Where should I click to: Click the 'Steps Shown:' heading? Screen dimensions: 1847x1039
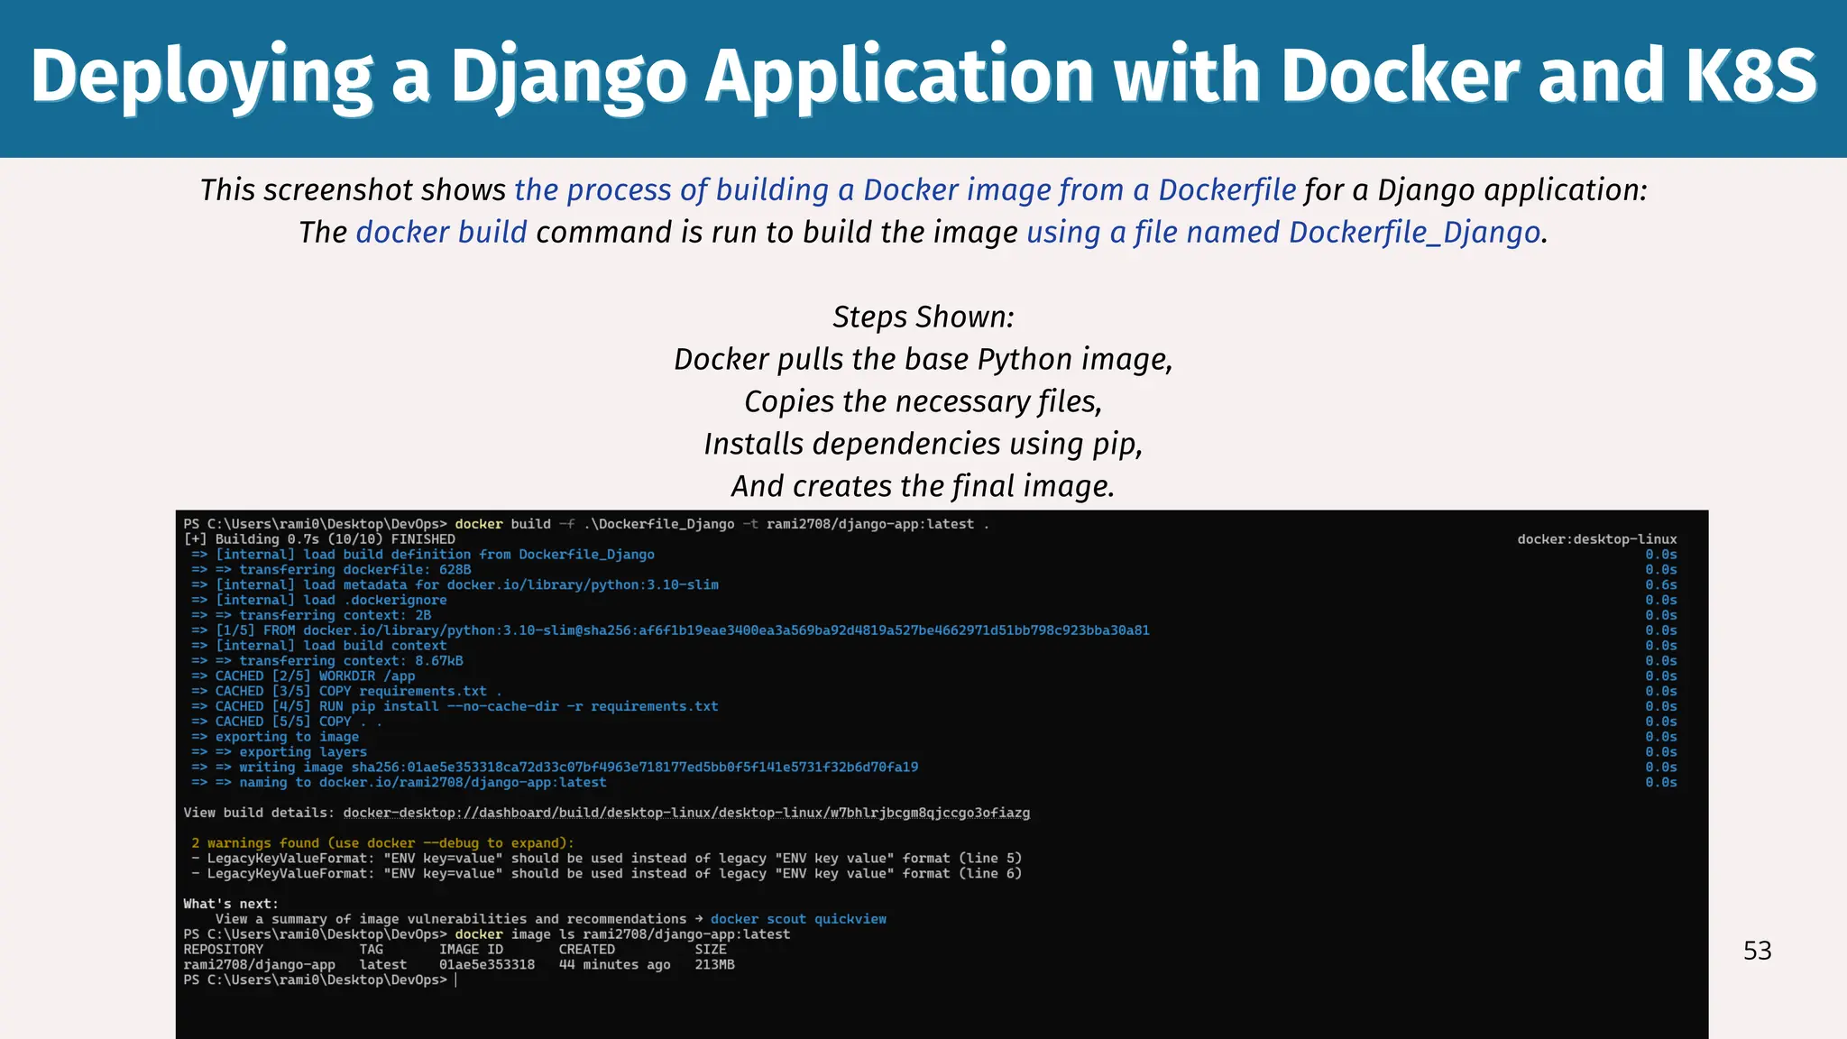(x=923, y=317)
